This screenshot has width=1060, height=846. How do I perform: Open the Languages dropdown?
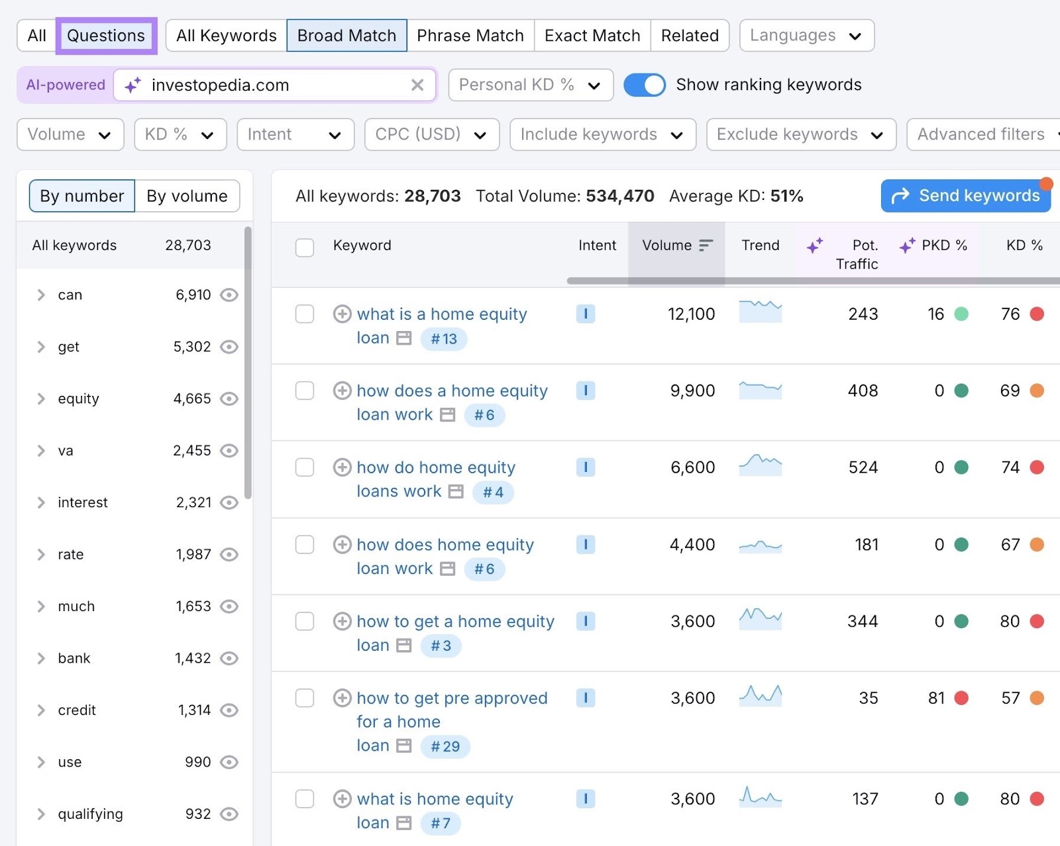pyautogui.click(x=806, y=35)
